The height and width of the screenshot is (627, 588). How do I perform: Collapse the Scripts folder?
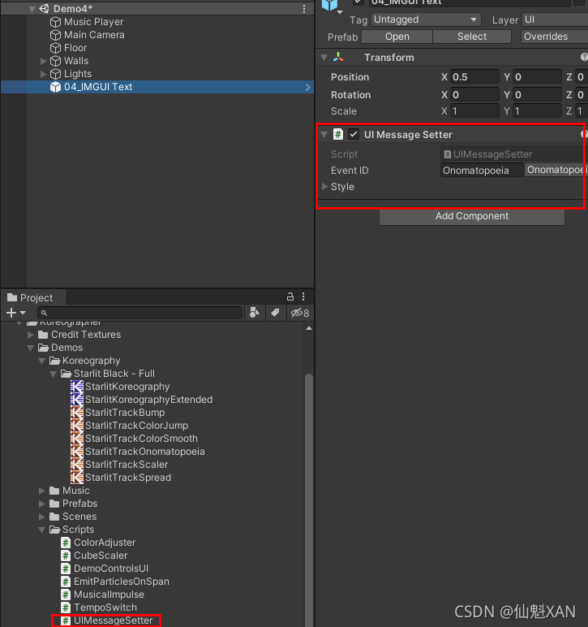pyautogui.click(x=42, y=530)
